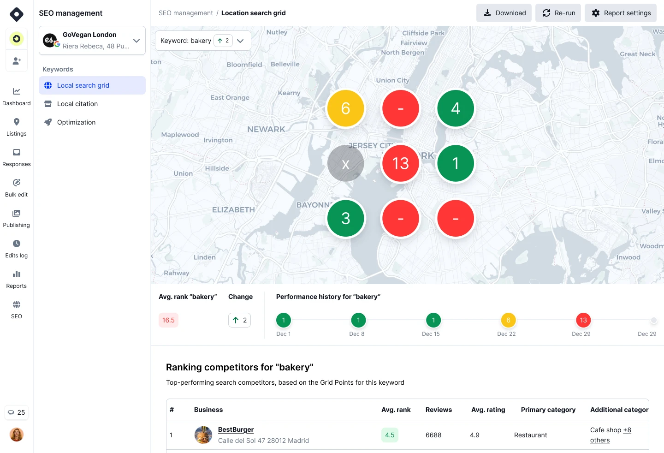
Task: Select the Dec 22 marker in performance history
Action: [508, 320]
